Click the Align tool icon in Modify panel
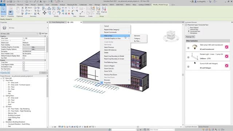The height and width of the screenshot is (131, 233). (x=44, y=8)
